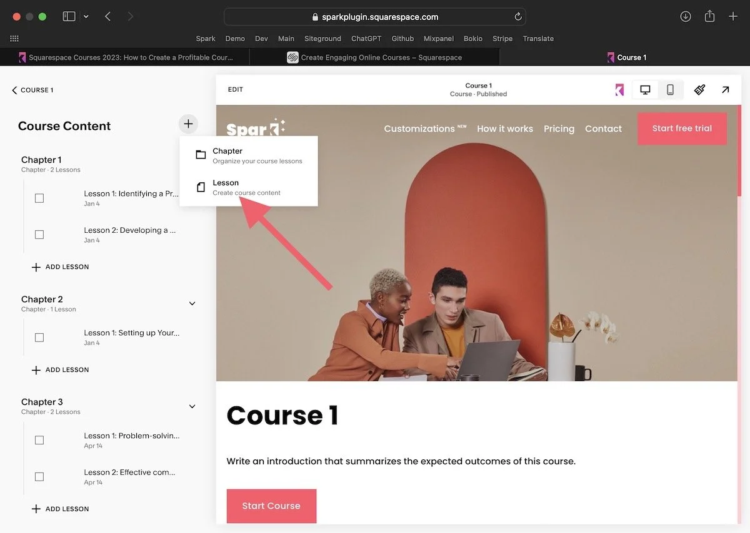Click the address bar showing sparkplugin.squarespace.com

(x=375, y=16)
